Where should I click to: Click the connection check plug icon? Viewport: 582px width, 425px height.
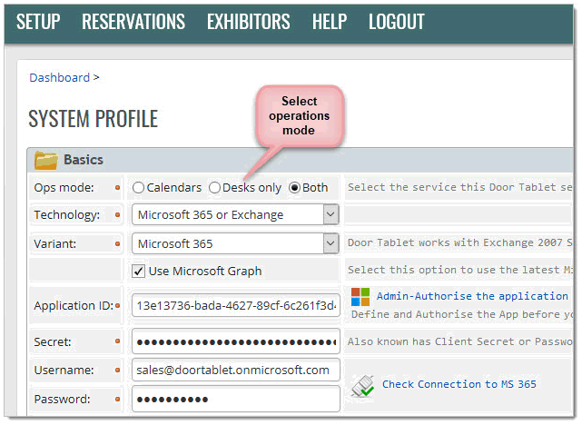(362, 386)
